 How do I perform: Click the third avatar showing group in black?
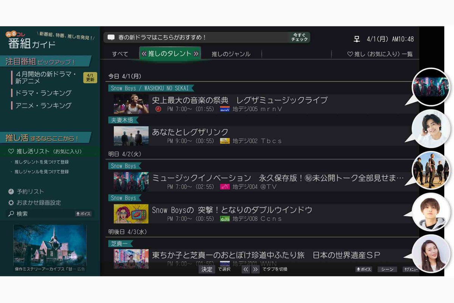pos(431,170)
